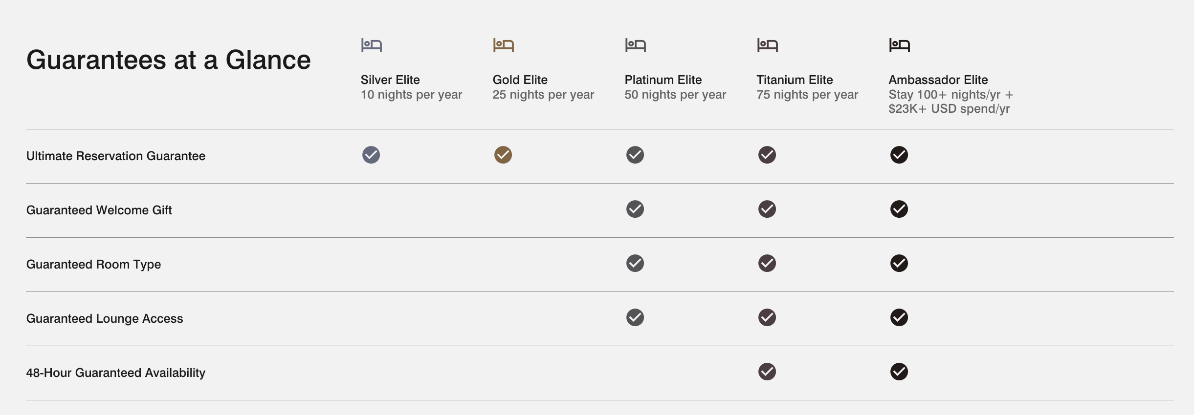1194x415 pixels.
Task: Click the Ambassador Elite bed icon
Action: 899,45
